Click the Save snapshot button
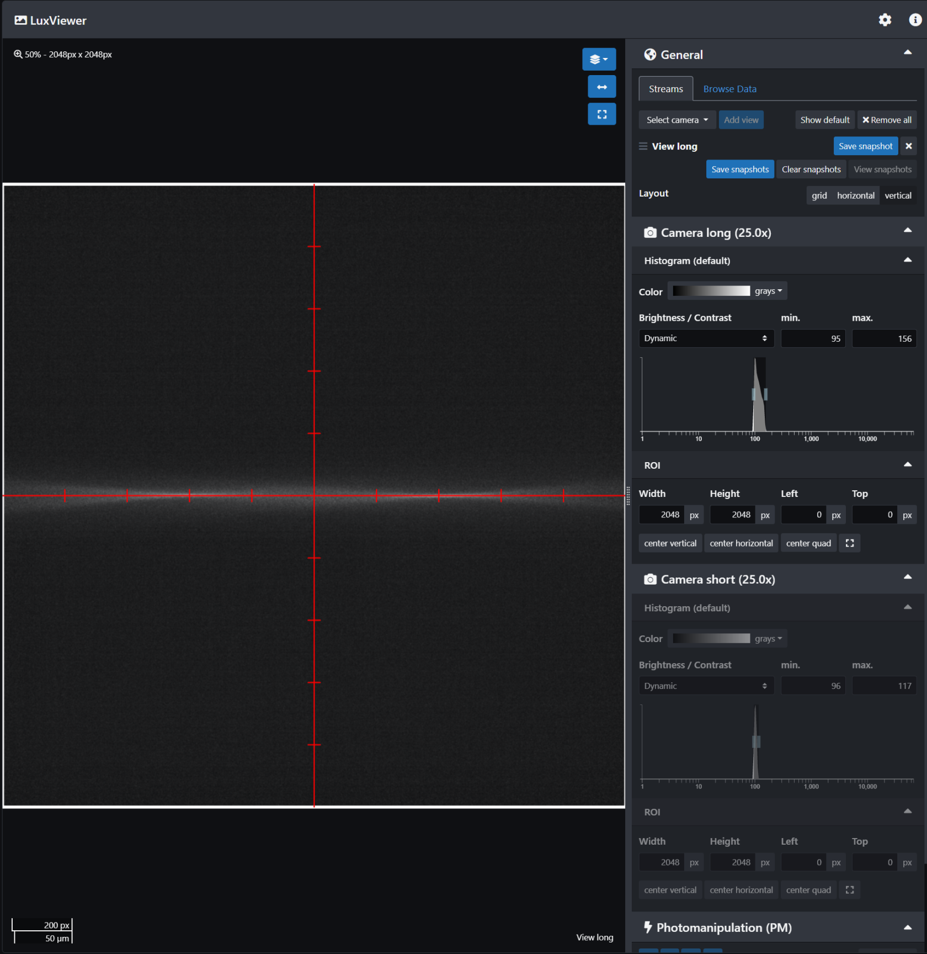927x954 pixels. pyautogui.click(x=865, y=146)
